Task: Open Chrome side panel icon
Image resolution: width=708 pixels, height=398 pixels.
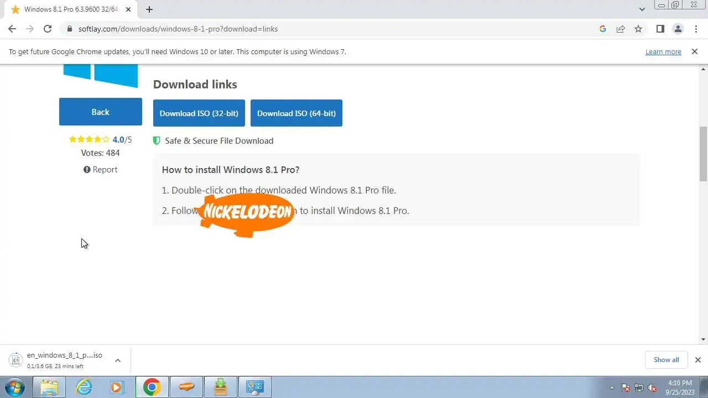Action: coord(660,29)
